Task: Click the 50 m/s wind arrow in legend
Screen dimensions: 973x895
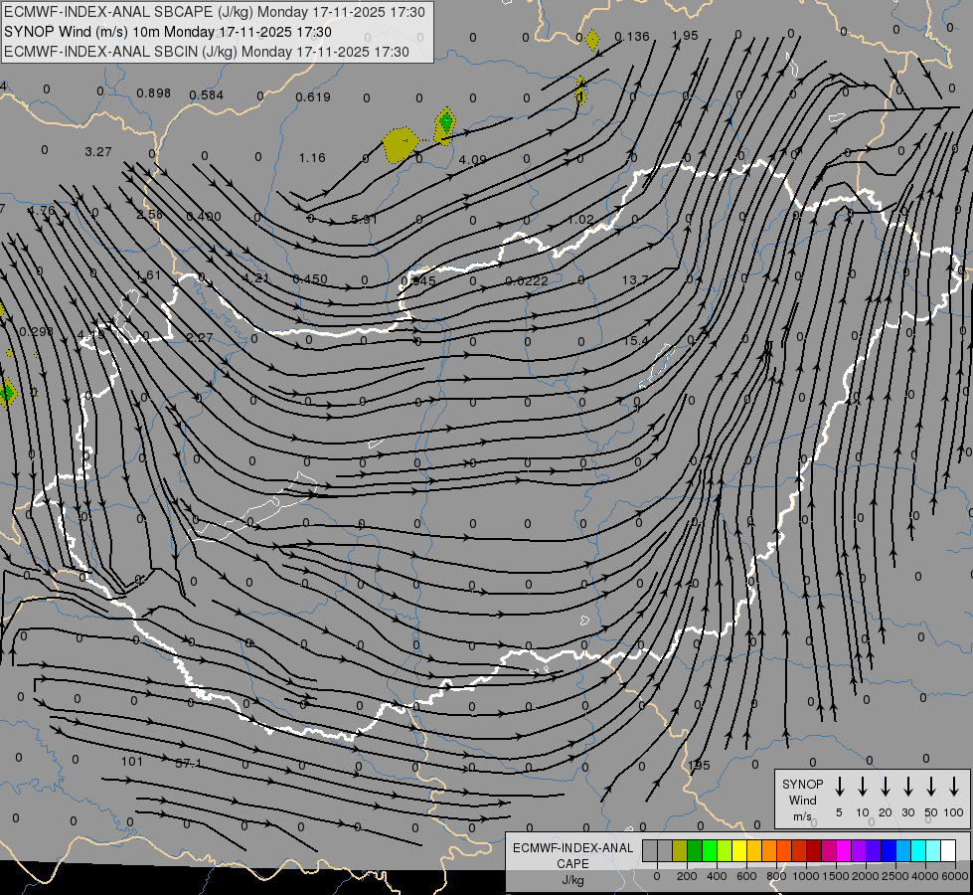Action: 931,787
